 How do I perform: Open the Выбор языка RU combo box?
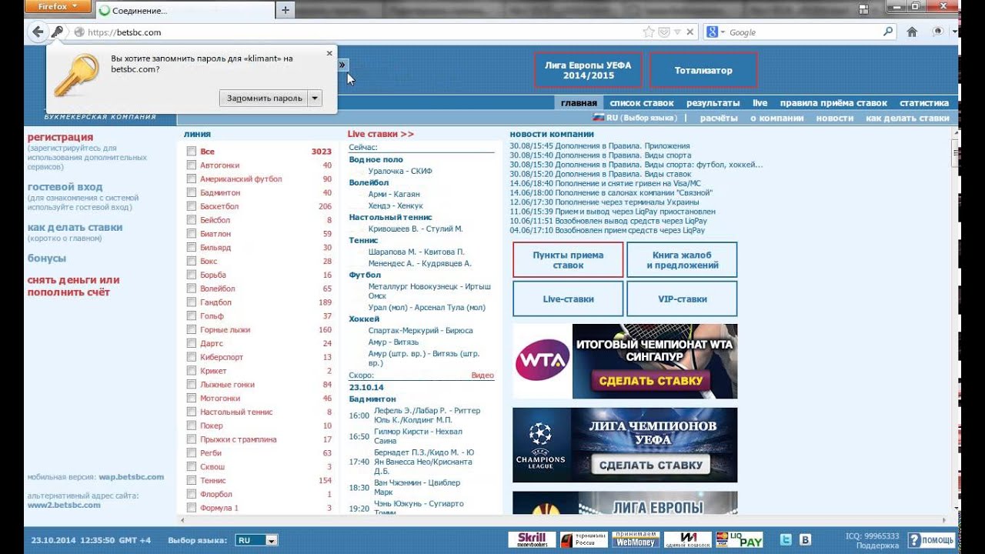(256, 540)
